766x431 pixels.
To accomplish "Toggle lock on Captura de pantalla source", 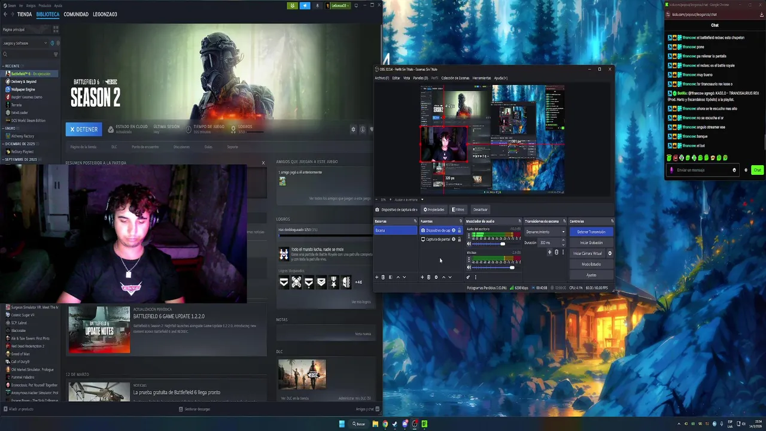I will (x=459, y=239).
